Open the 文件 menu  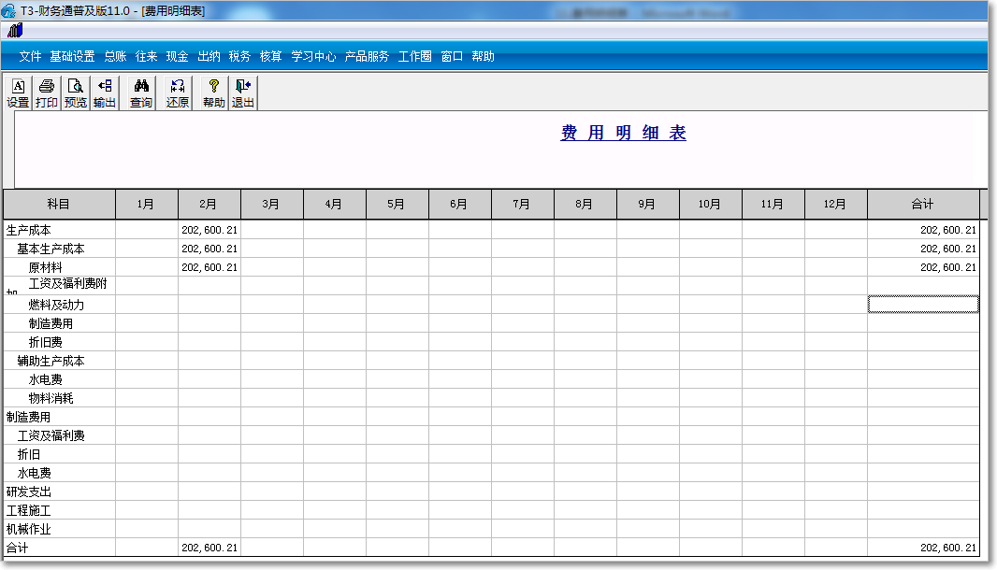[31, 56]
